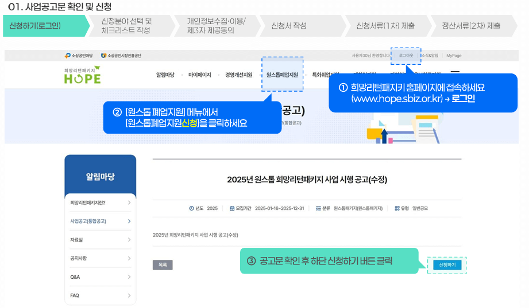Open Q&A in the sidebar

coord(100,276)
